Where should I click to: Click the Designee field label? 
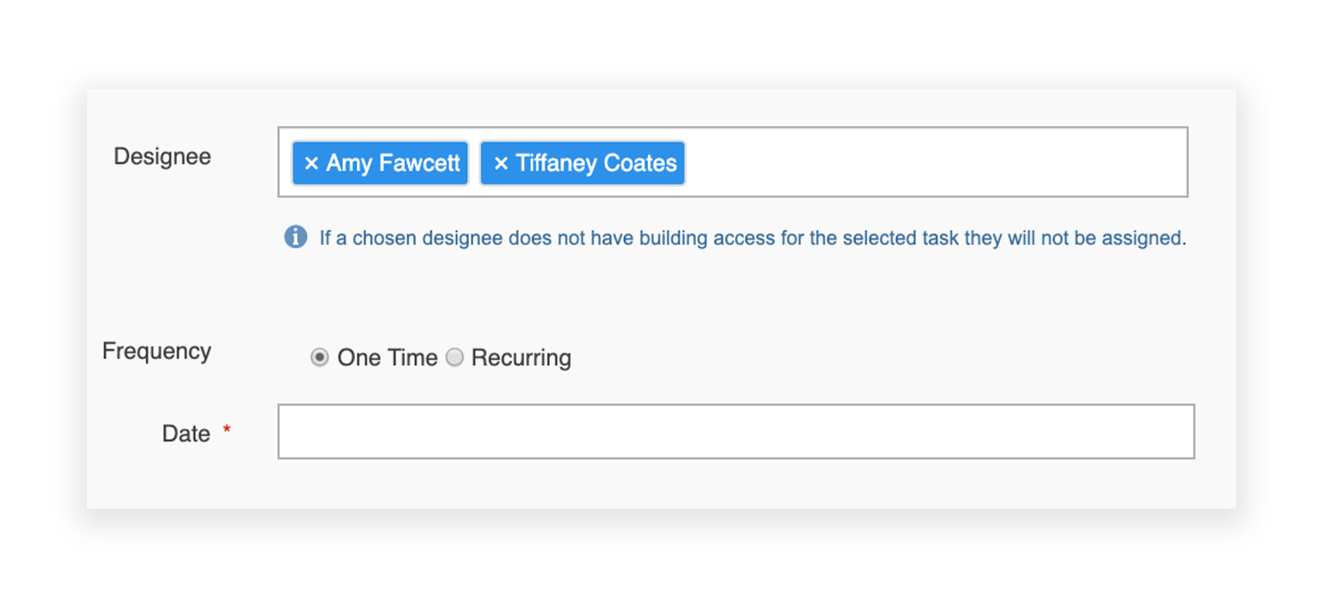pyautogui.click(x=162, y=156)
